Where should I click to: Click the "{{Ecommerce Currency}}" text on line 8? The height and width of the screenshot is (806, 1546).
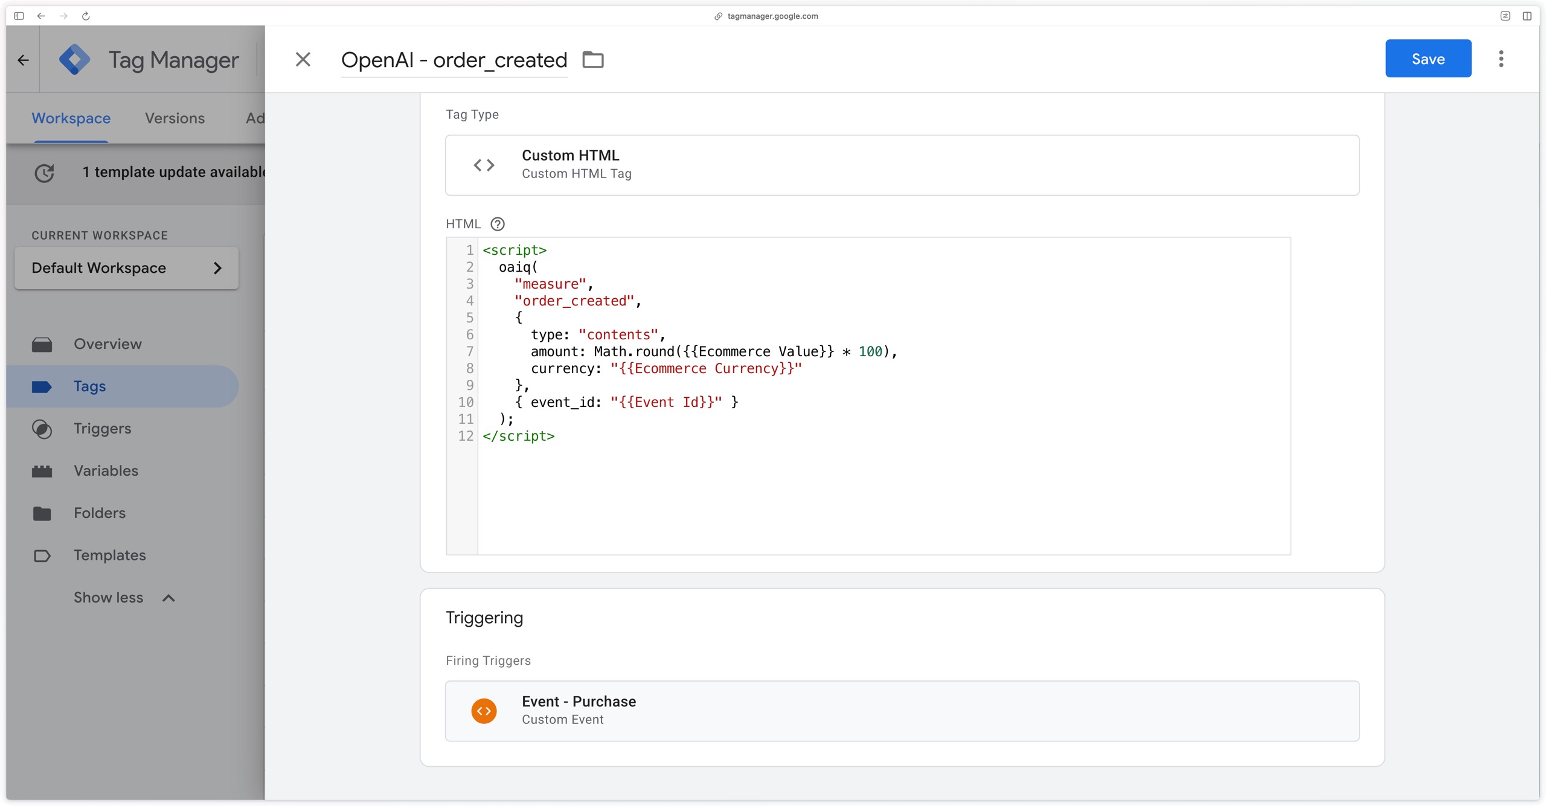(x=705, y=368)
